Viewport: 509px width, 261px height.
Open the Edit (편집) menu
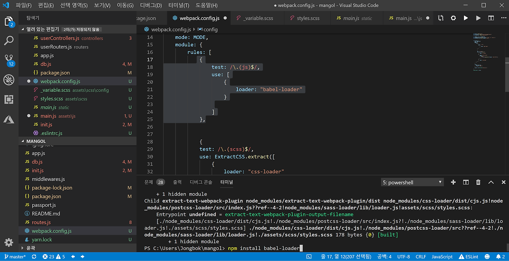point(46,5)
